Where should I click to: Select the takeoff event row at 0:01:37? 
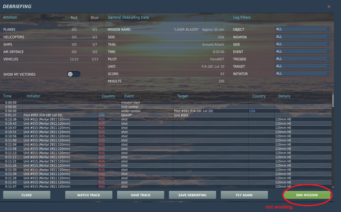166,115
